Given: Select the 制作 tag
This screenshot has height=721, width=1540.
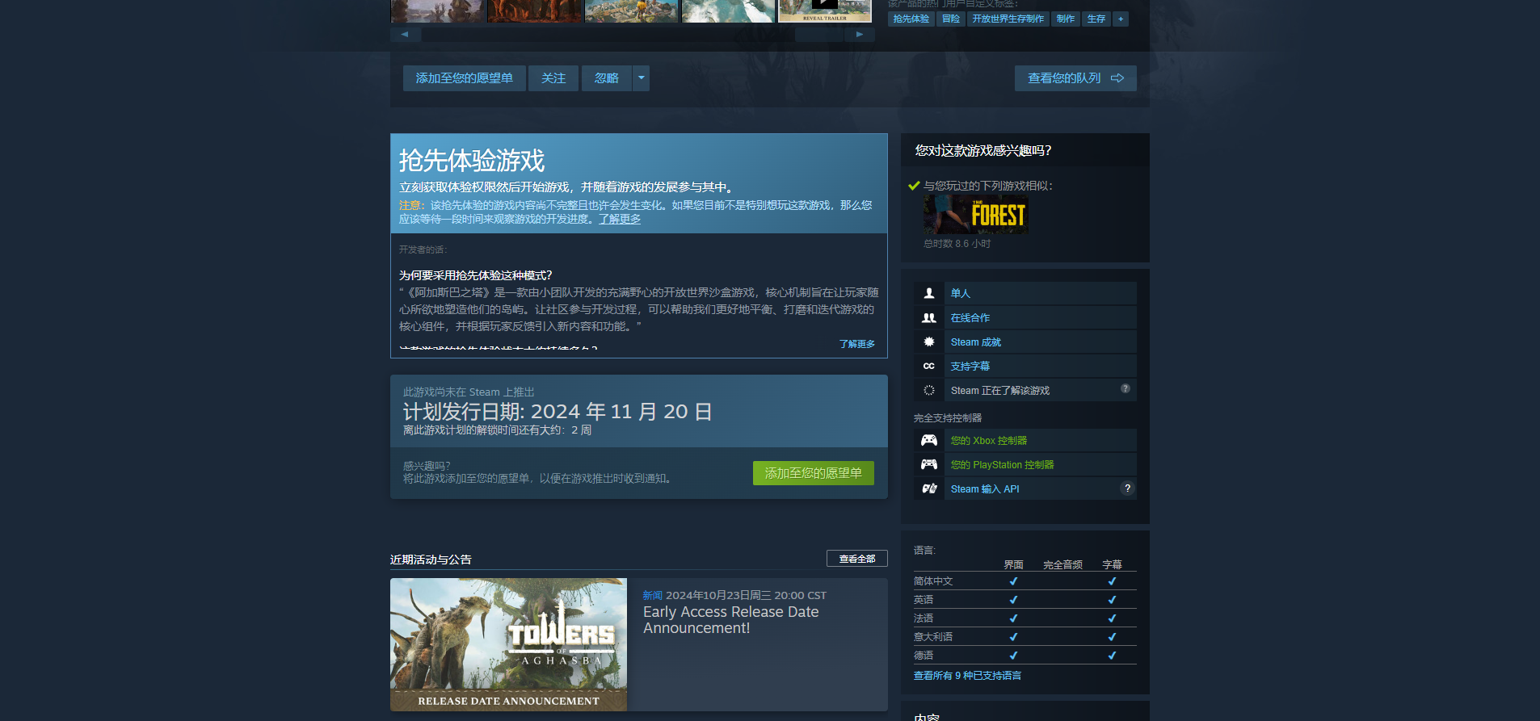Looking at the screenshot, I should [x=1066, y=19].
